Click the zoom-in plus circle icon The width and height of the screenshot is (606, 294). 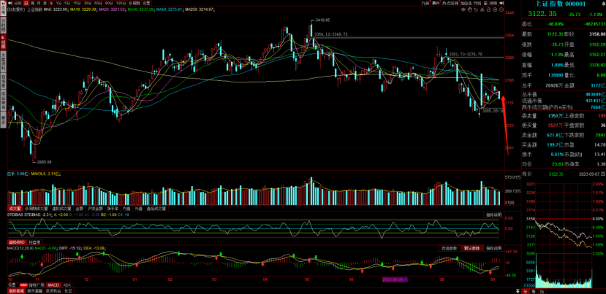click(x=495, y=9)
